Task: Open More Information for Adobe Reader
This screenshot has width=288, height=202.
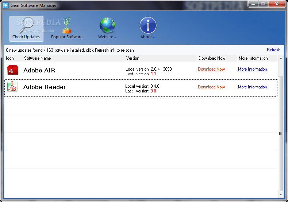Action: (252, 87)
